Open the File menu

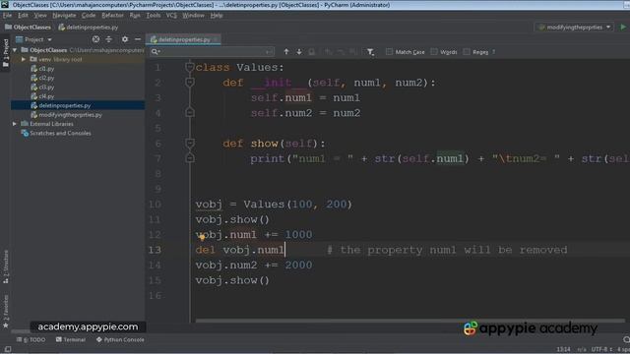pos(7,16)
